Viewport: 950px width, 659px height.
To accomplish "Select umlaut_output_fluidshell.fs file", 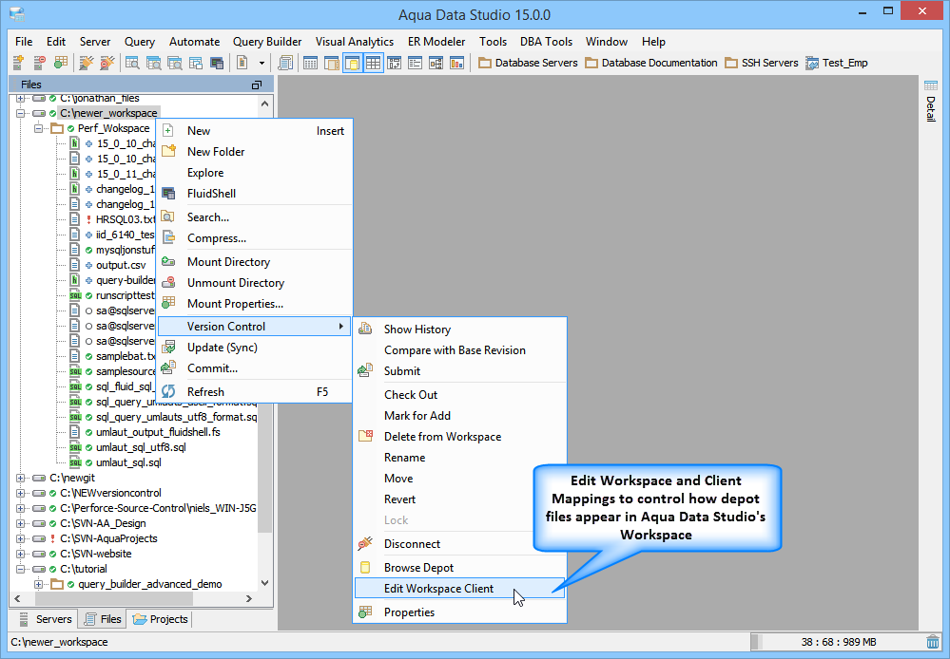I will point(158,432).
